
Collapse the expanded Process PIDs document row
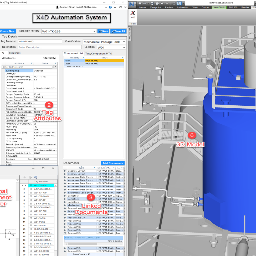(65, 233)
